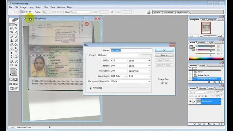Select the Crop tool
Image resolution: width=233 pixels, height=131 pixels.
click(x=12, y=32)
